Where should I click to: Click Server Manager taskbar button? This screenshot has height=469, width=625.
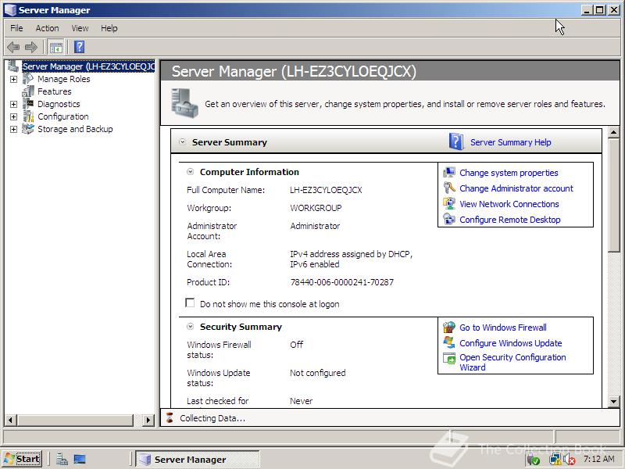click(x=198, y=459)
